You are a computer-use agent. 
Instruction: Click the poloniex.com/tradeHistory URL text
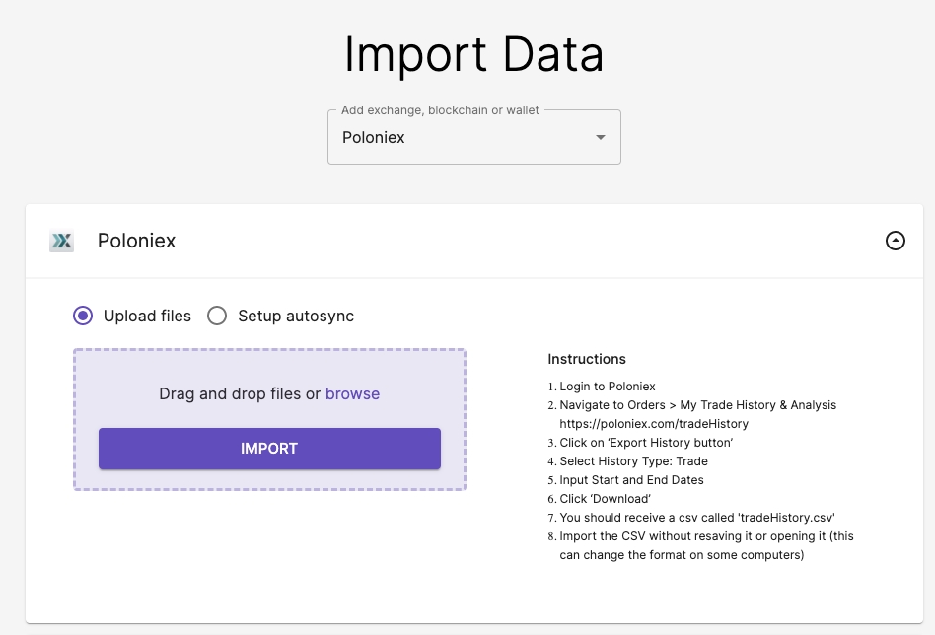pyautogui.click(x=654, y=423)
